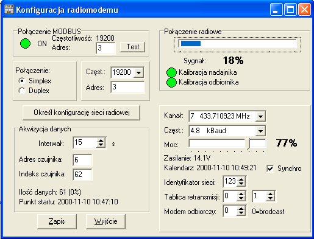
Task: Click the Modem odbiorczy value field
Action: coord(230,211)
